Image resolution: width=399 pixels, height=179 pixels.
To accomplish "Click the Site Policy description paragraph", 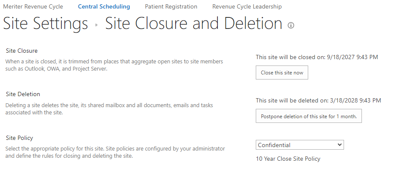I will tap(115, 152).
